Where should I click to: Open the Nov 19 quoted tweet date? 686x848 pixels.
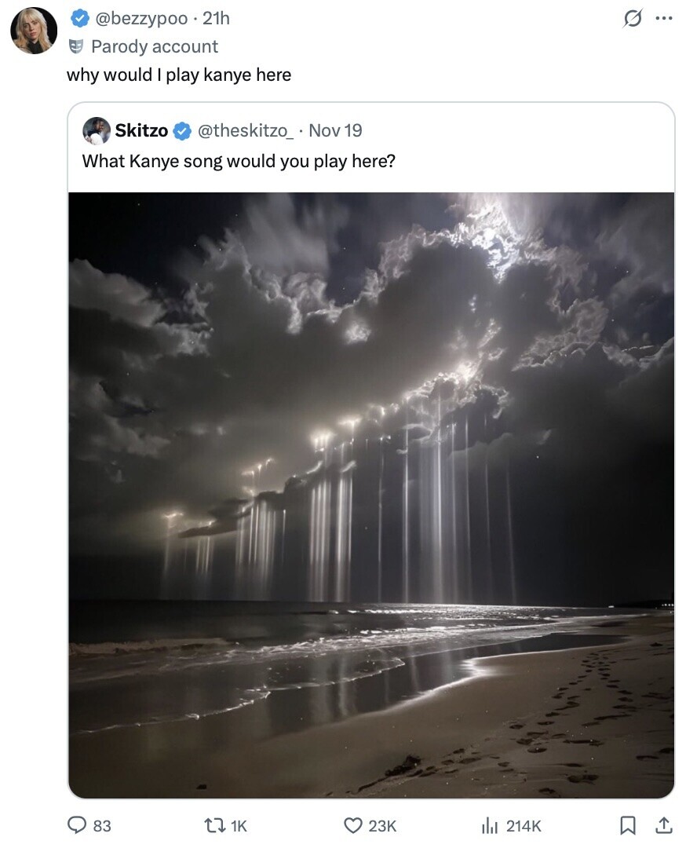[x=335, y=131]
